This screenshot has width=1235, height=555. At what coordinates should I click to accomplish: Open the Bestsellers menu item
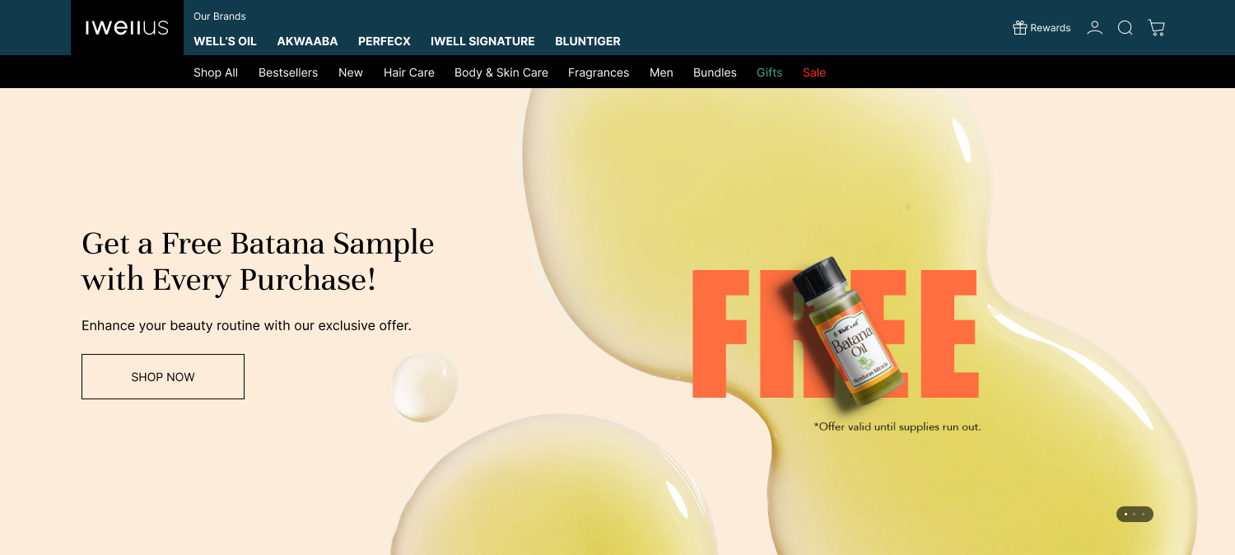(288, 72)
